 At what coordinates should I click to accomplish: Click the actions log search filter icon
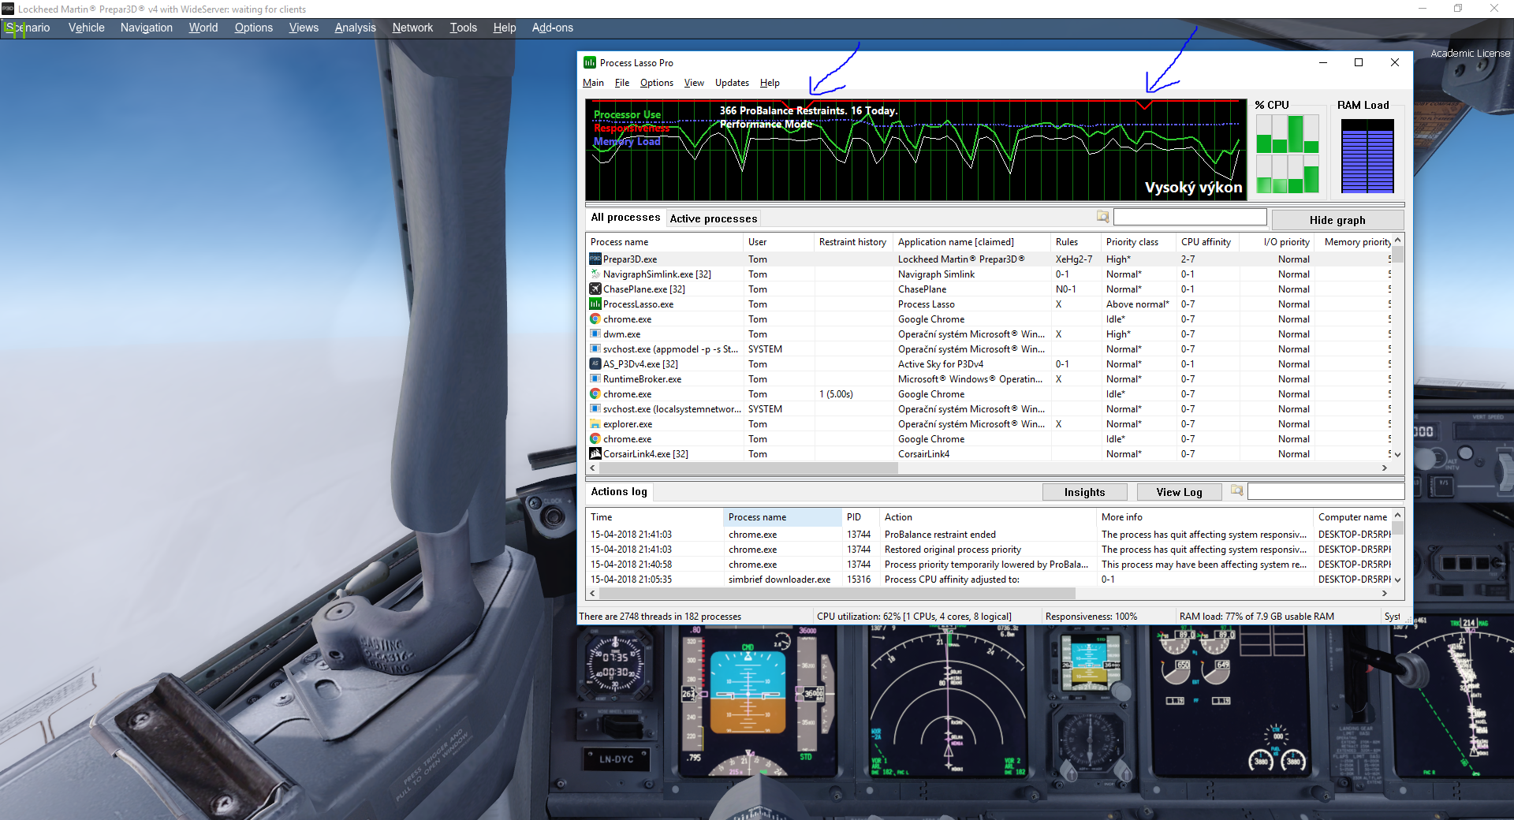(x=1236, y=491)
